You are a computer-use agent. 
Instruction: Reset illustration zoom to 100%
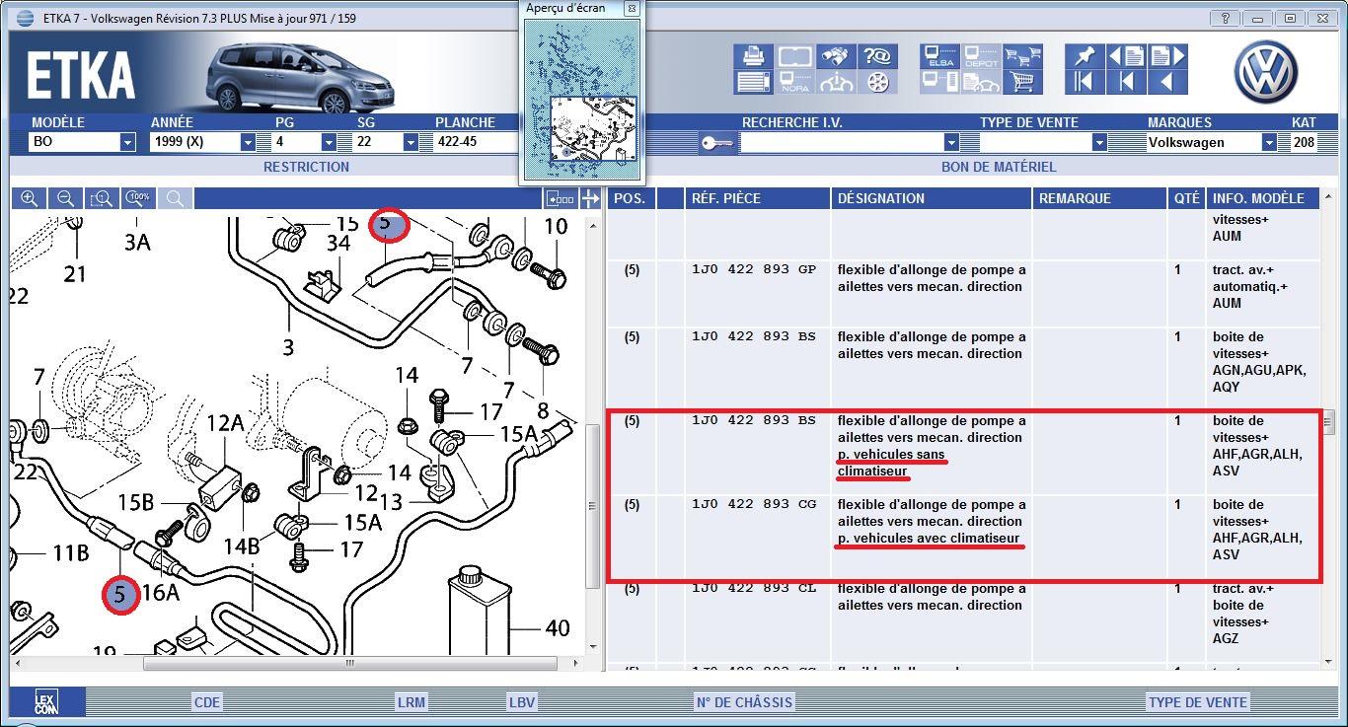(138, 198)
